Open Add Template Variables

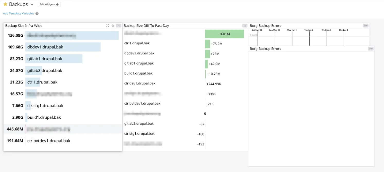point(18,13)
